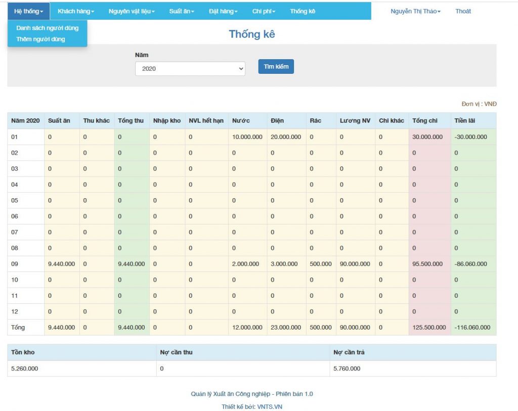Screen dimensions: 518x411
Task: Select Danh sách người dùng menu entry
Action: click(x=47, y=28)
